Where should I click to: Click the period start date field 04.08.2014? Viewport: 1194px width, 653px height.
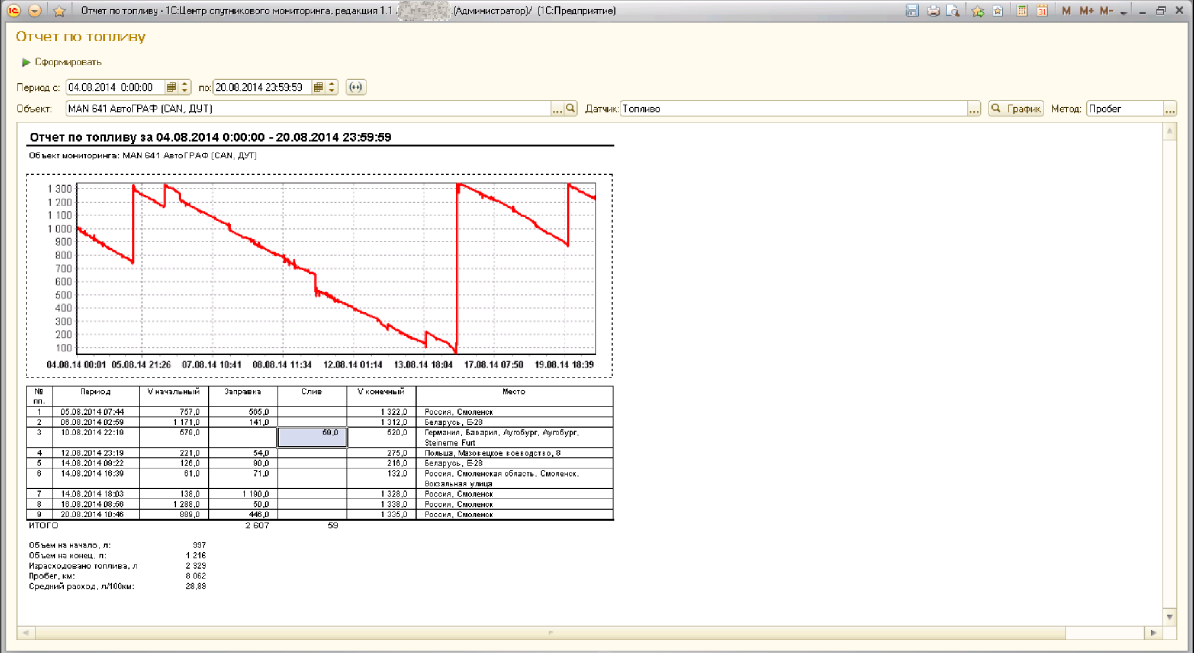(115, 87)
